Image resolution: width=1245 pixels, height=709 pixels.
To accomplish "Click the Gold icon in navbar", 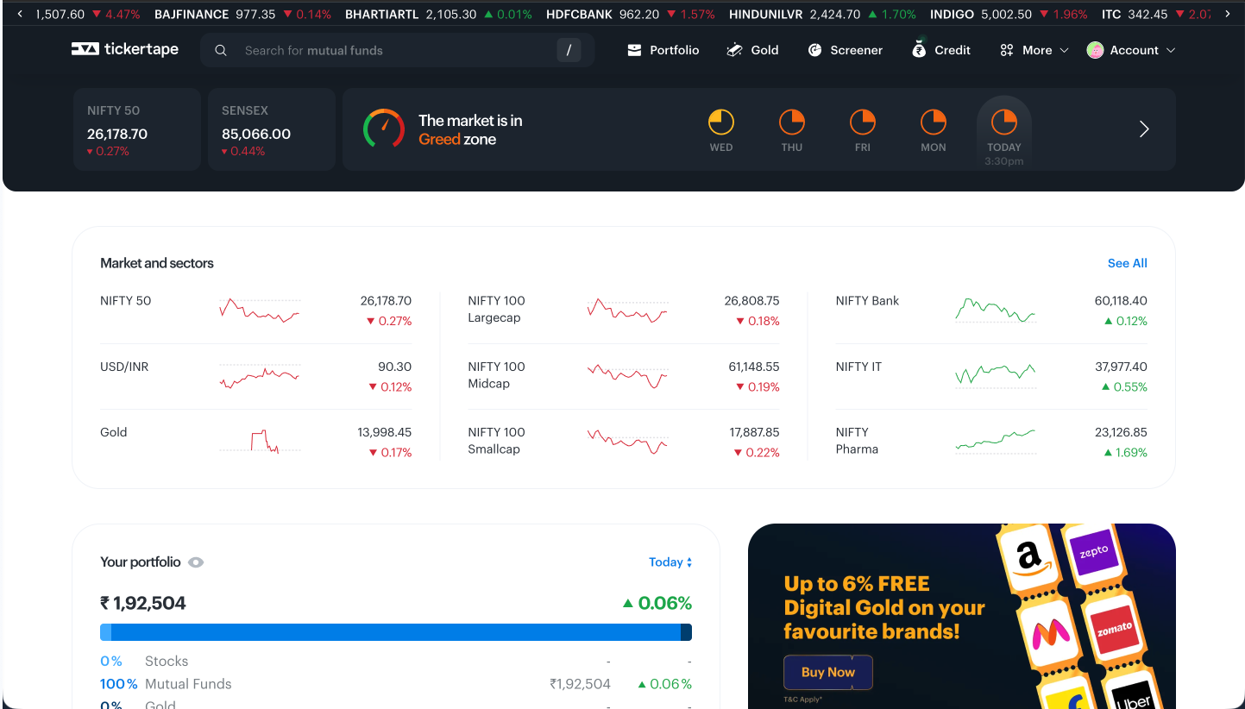I will pyautogui.click(x=734, y=51).
